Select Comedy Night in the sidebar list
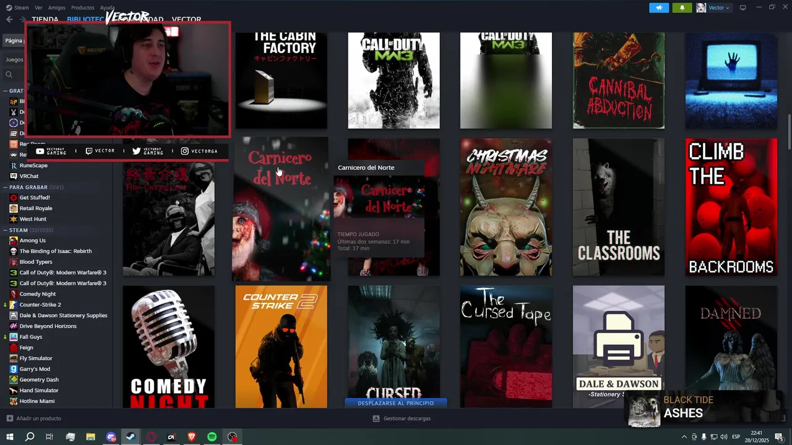The image size is (792, 445). (38, 294)
